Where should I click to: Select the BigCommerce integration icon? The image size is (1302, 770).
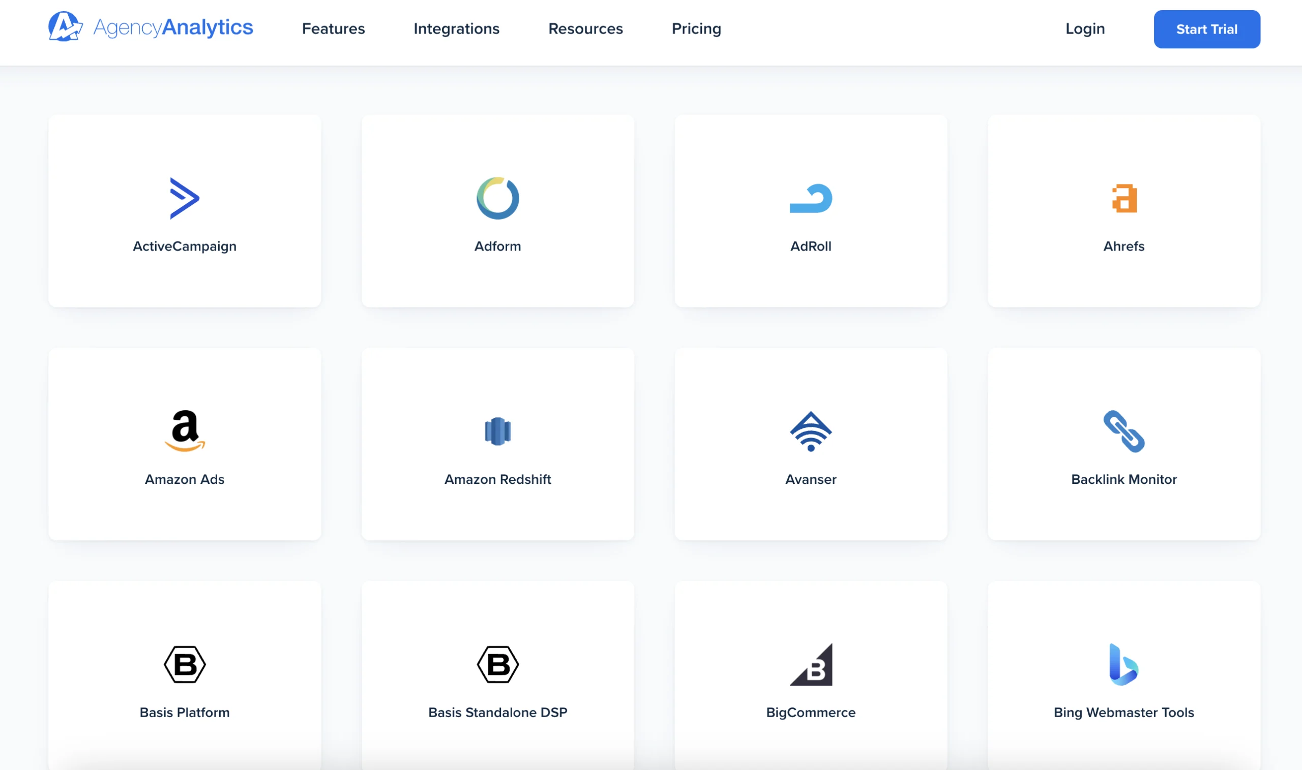[811, 664]
